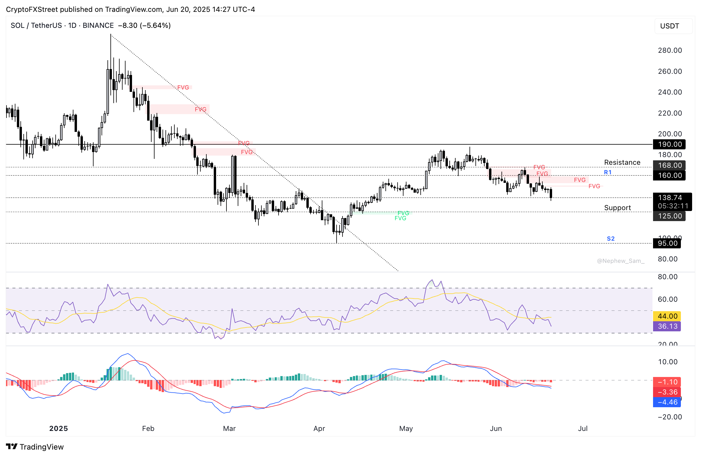Click the yellow RSI moving average value 44.00
The height and width of the screenshot is (457, 701).
(x=667, y=316)
